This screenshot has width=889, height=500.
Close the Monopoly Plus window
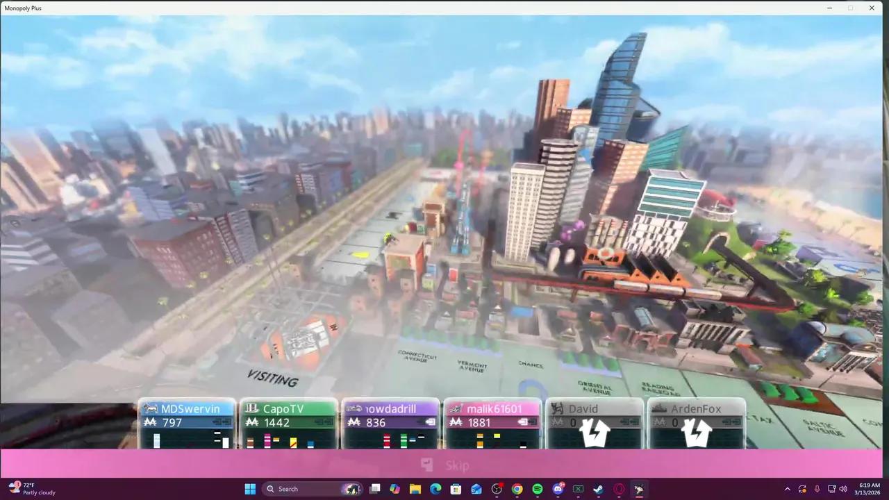click(872, 8)
